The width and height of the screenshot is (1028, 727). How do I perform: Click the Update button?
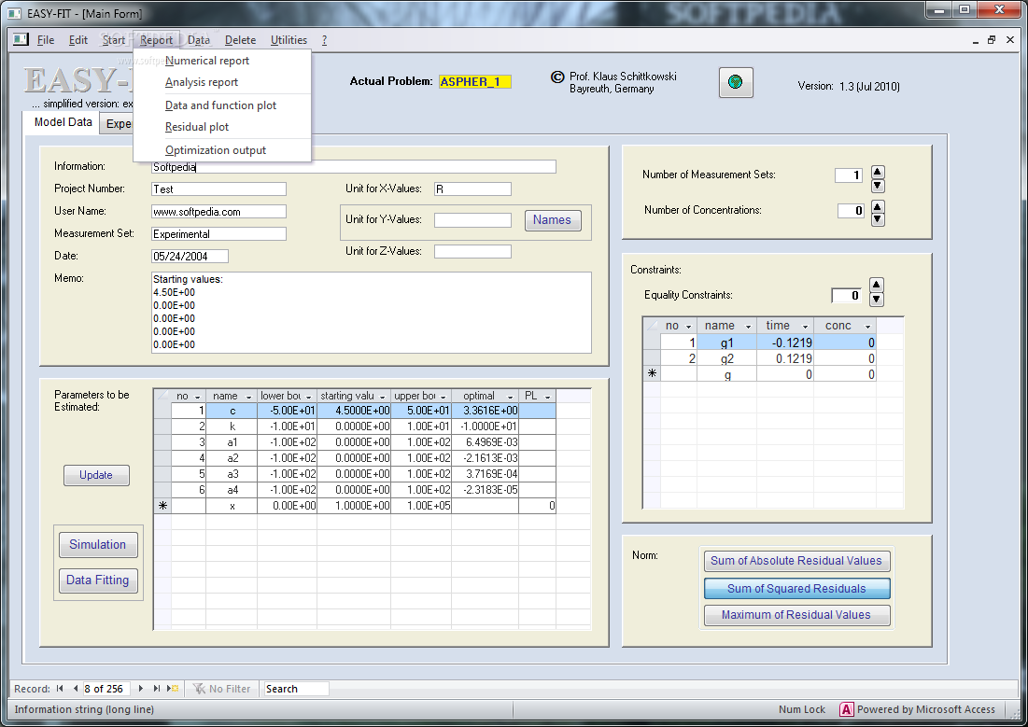(96, 475)
